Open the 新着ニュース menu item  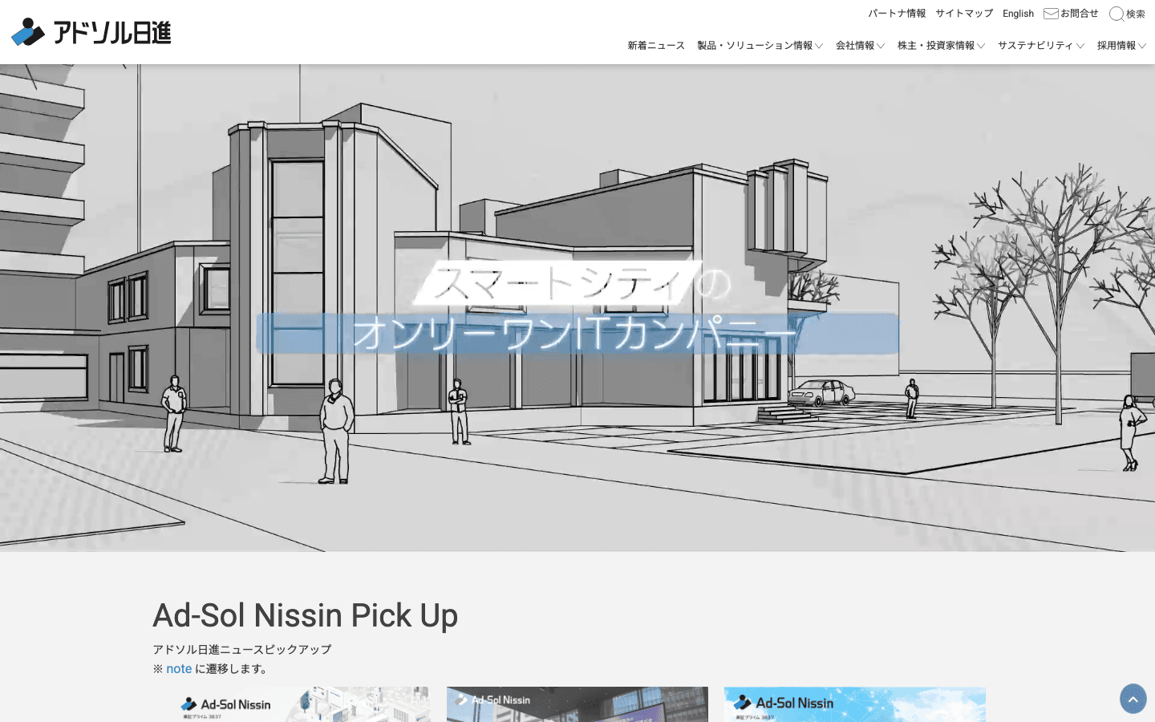[656, 46]
